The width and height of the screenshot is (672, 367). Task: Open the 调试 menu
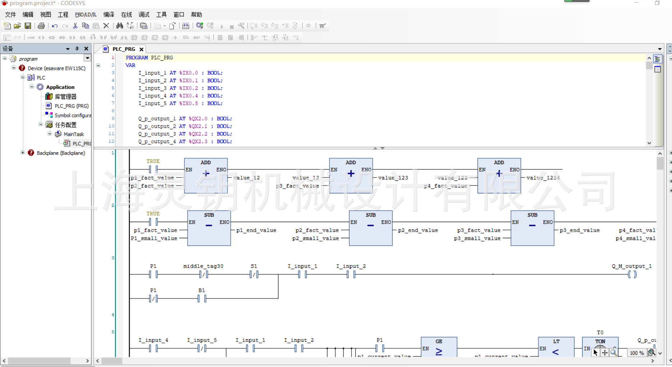coord(144,15)
